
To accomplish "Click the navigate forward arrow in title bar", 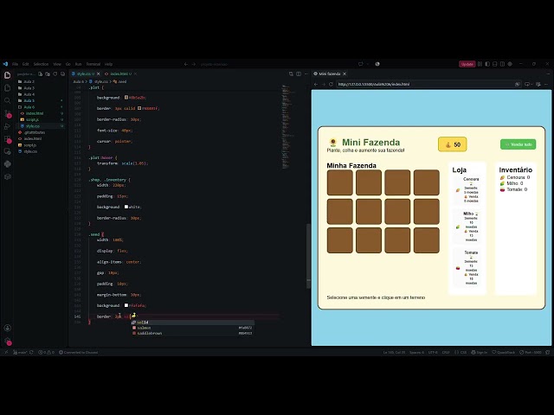I will click(x=194, y=64).
